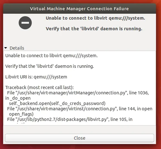This screenshot has height=149, width=161.
Task: Click the virtManager/connection.py line 1036 entry
Action: click(78, 93)
